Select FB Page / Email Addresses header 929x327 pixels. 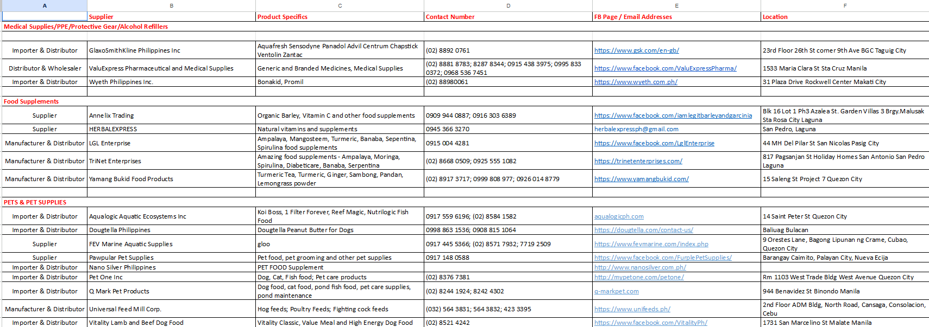point(676,17)
